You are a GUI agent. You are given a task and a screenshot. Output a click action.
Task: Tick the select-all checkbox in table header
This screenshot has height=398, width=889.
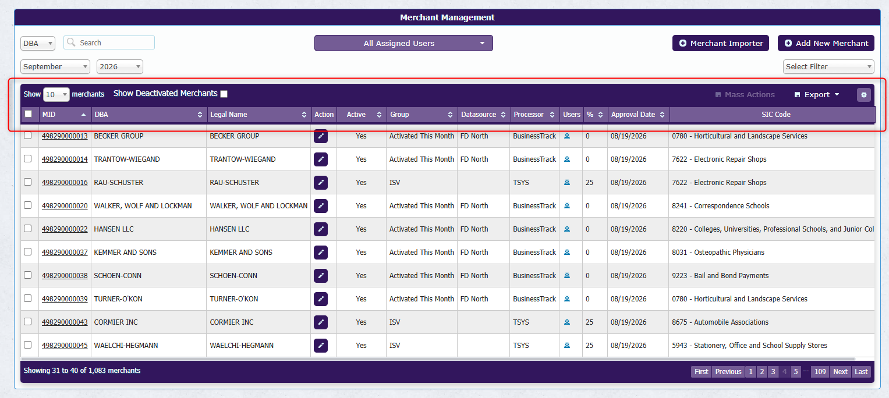28,114
